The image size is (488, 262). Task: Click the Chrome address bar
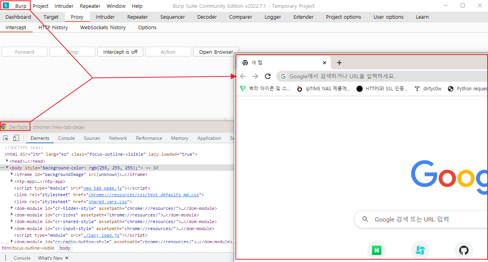point(381,76)
